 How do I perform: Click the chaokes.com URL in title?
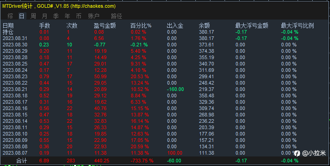point(94,6)
